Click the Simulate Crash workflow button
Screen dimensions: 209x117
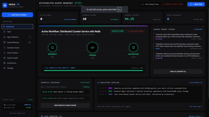(135, 31)
